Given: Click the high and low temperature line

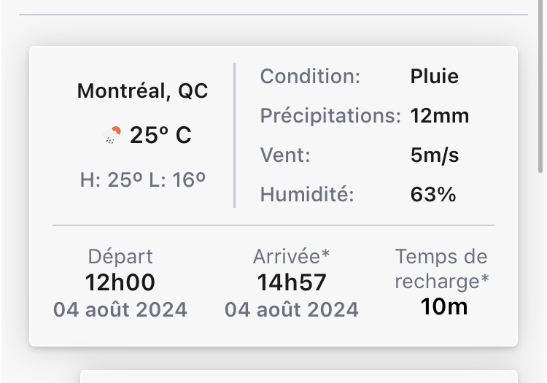Looking at the screenshot, I should pos(142,179).
